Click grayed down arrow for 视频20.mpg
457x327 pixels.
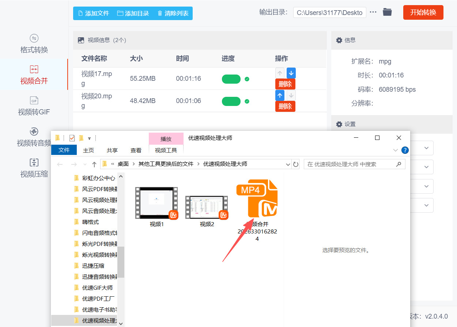click(291, 95)
